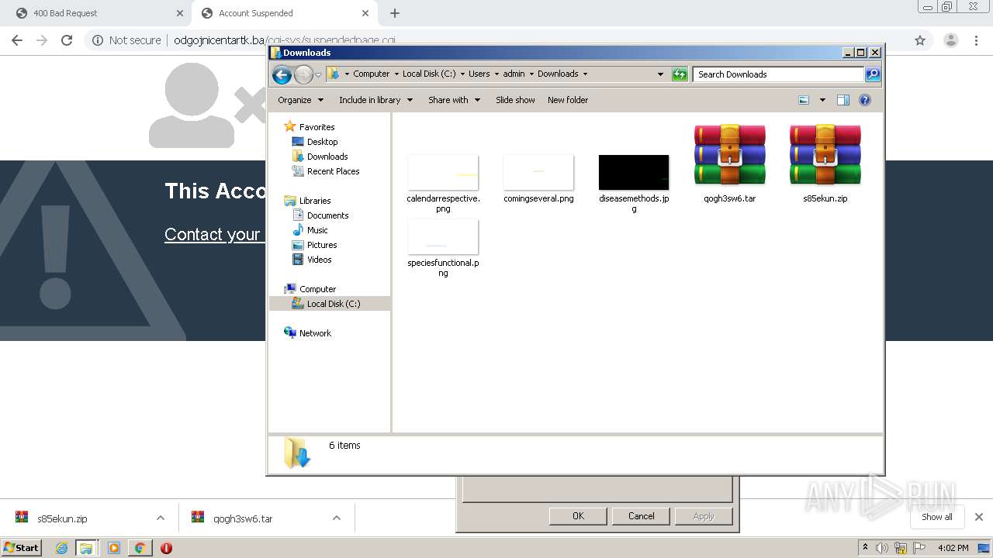Start Slide show
Screen dimensions: 993x558
click(515, 100)
